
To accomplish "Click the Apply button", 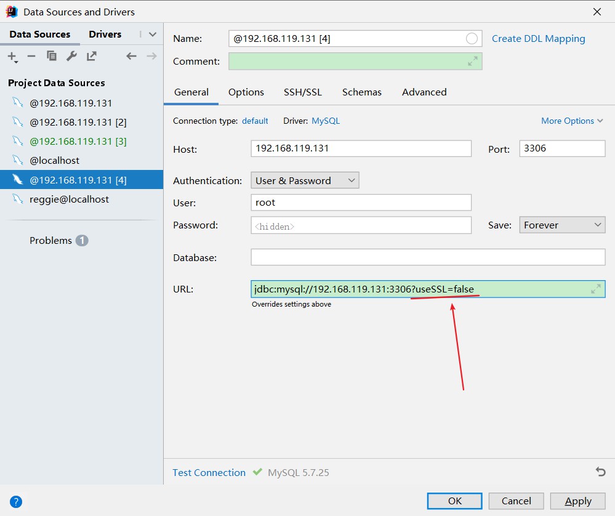I will point(577,501).
